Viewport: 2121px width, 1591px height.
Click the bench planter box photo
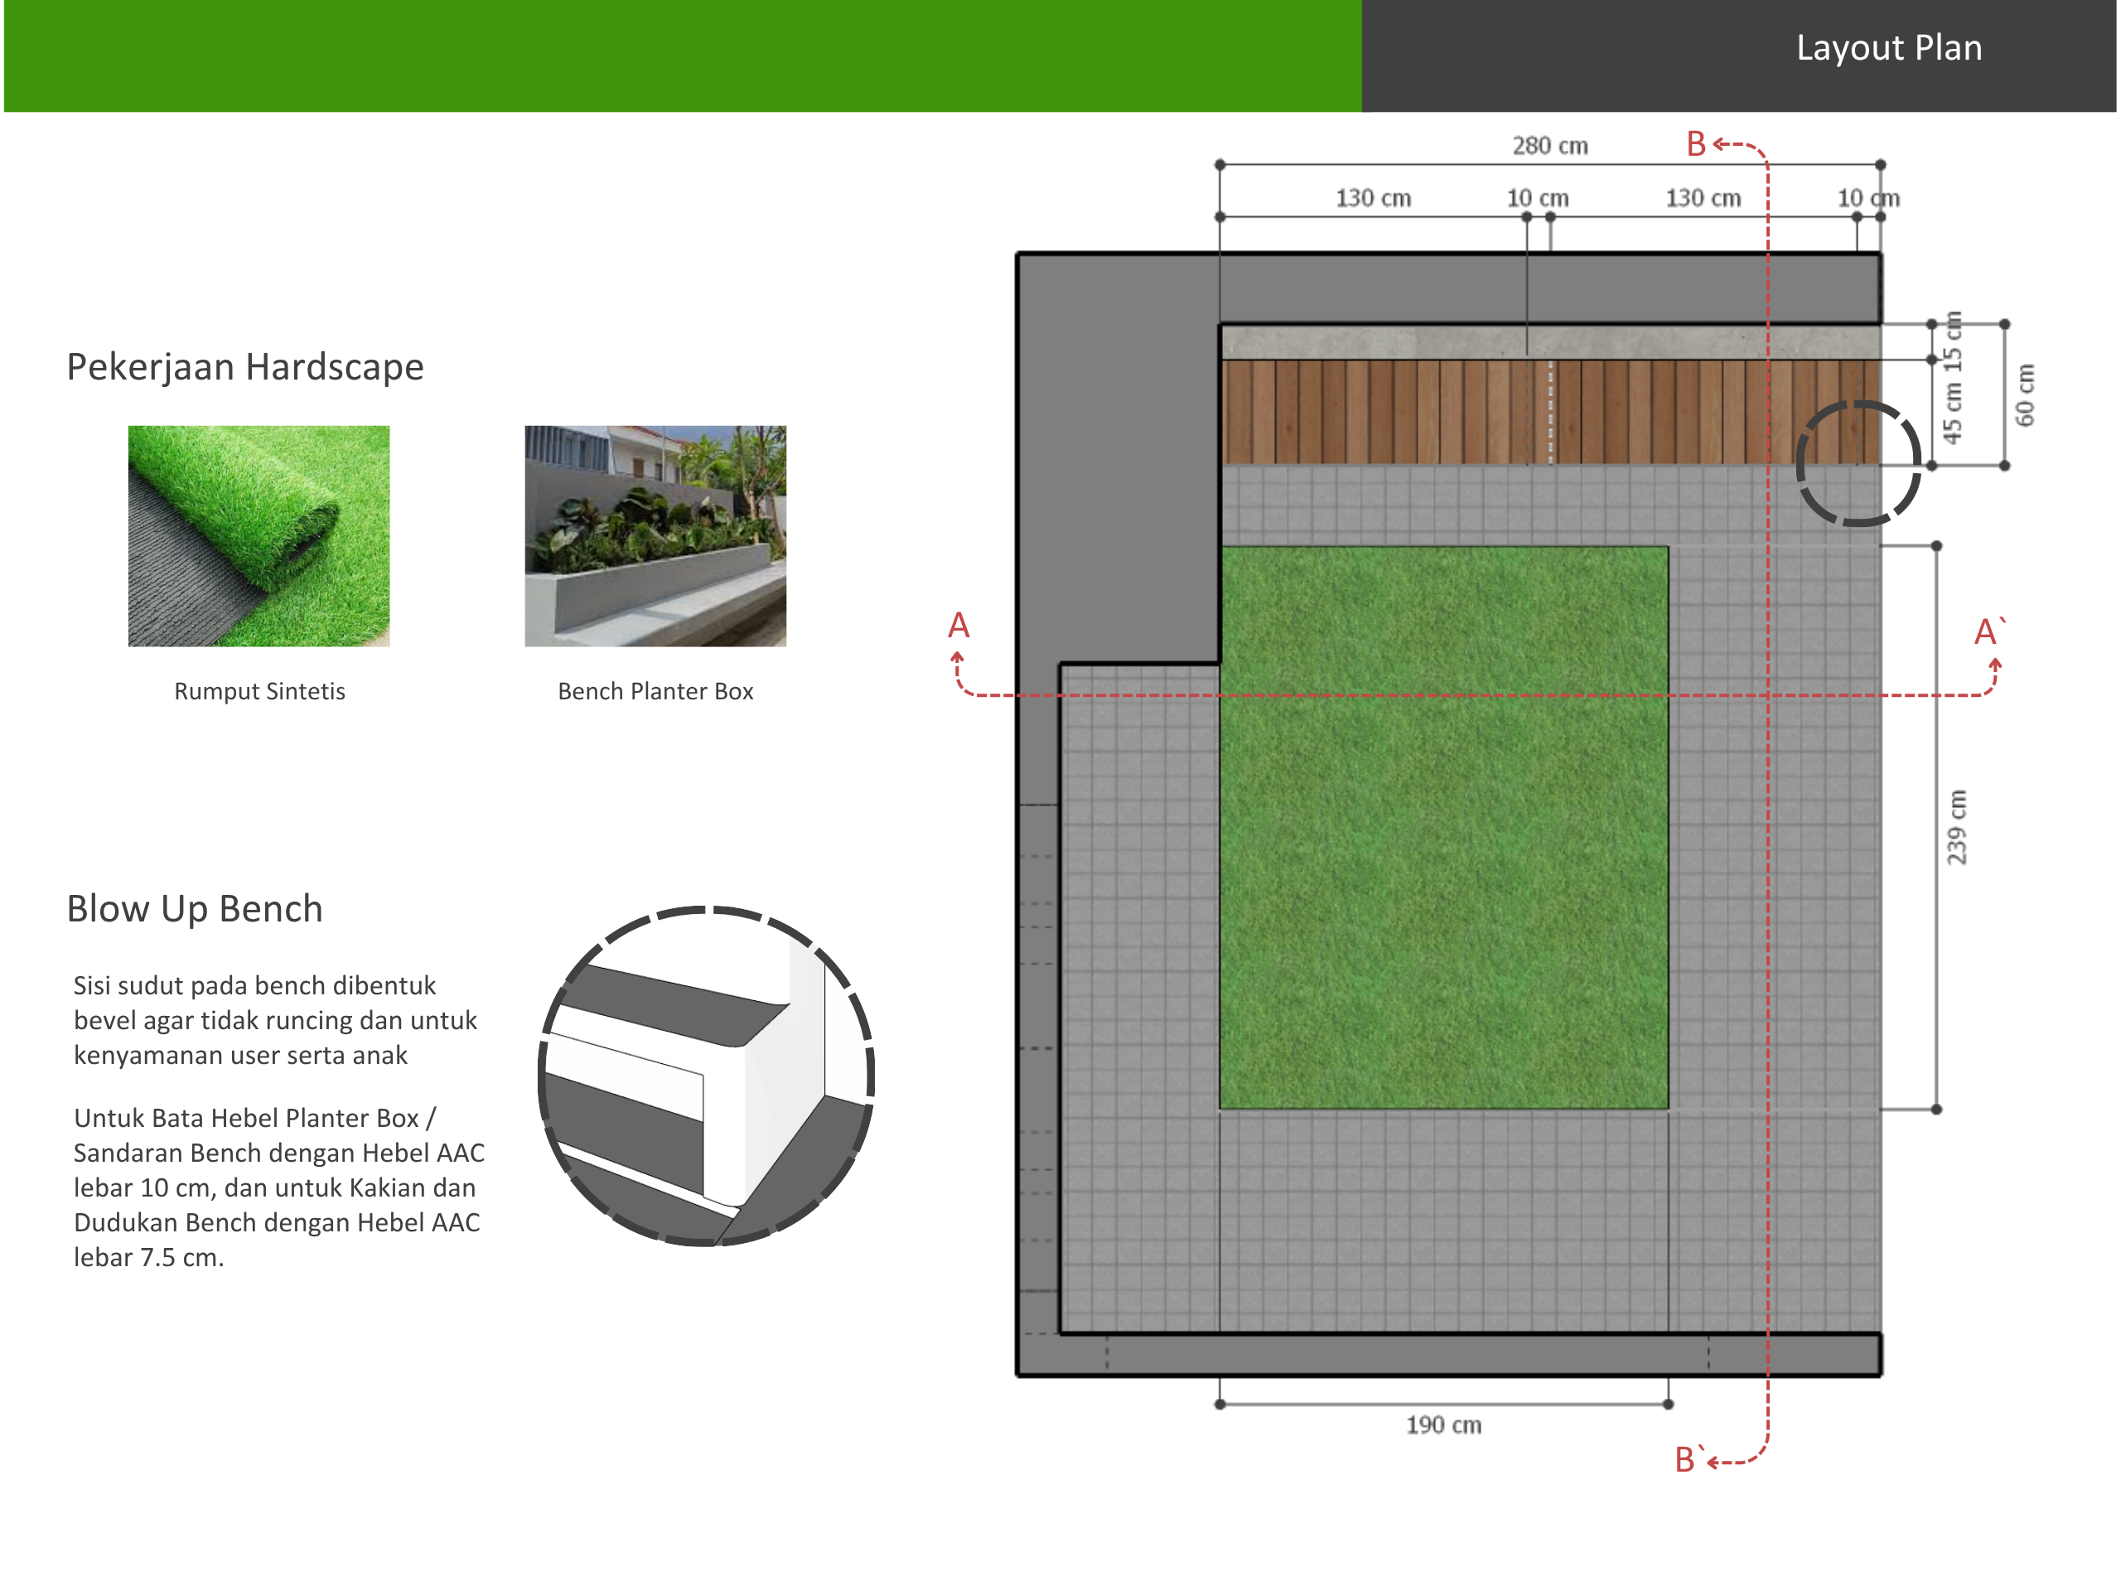click(x=655, y=536)
